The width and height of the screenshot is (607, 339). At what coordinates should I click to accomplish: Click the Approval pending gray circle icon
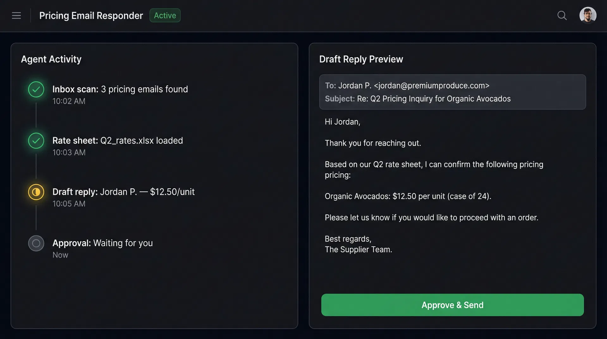pos(36,243)
